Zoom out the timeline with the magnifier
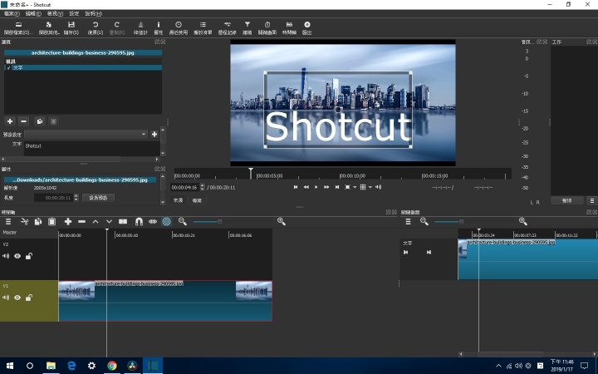The height and width of the screenshot is (374, 598). point(183,221)
